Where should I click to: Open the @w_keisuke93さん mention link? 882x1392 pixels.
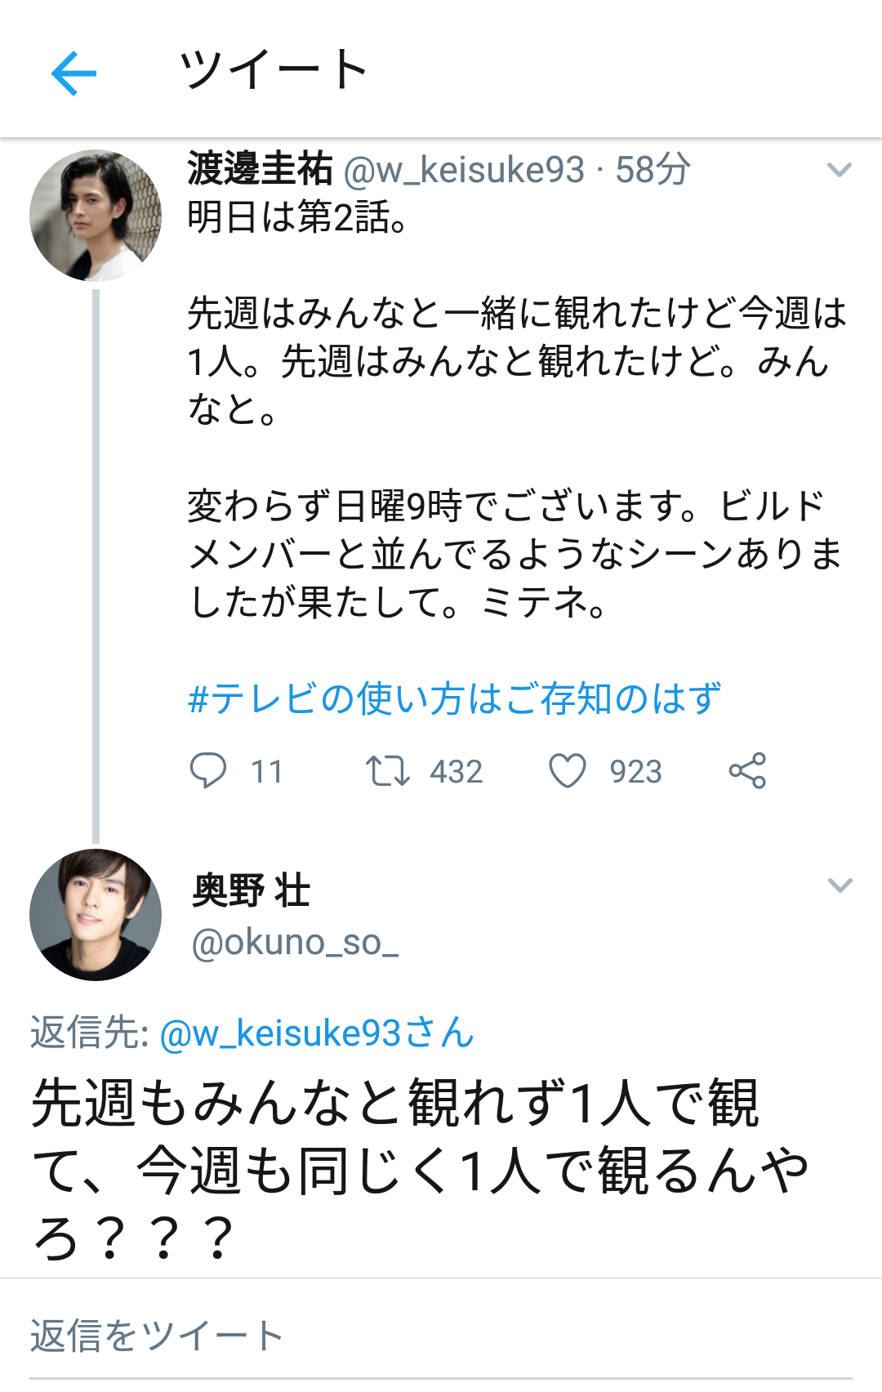pos(317,1033)
